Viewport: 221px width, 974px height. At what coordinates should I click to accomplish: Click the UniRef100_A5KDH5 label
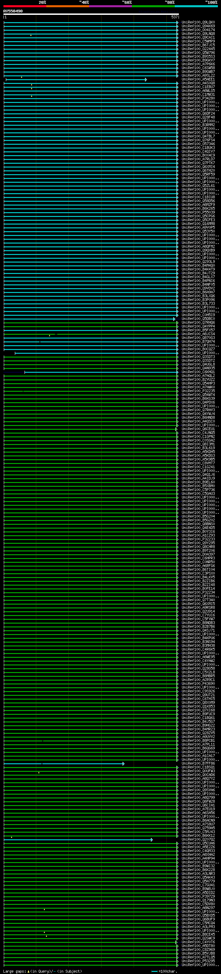198,452
